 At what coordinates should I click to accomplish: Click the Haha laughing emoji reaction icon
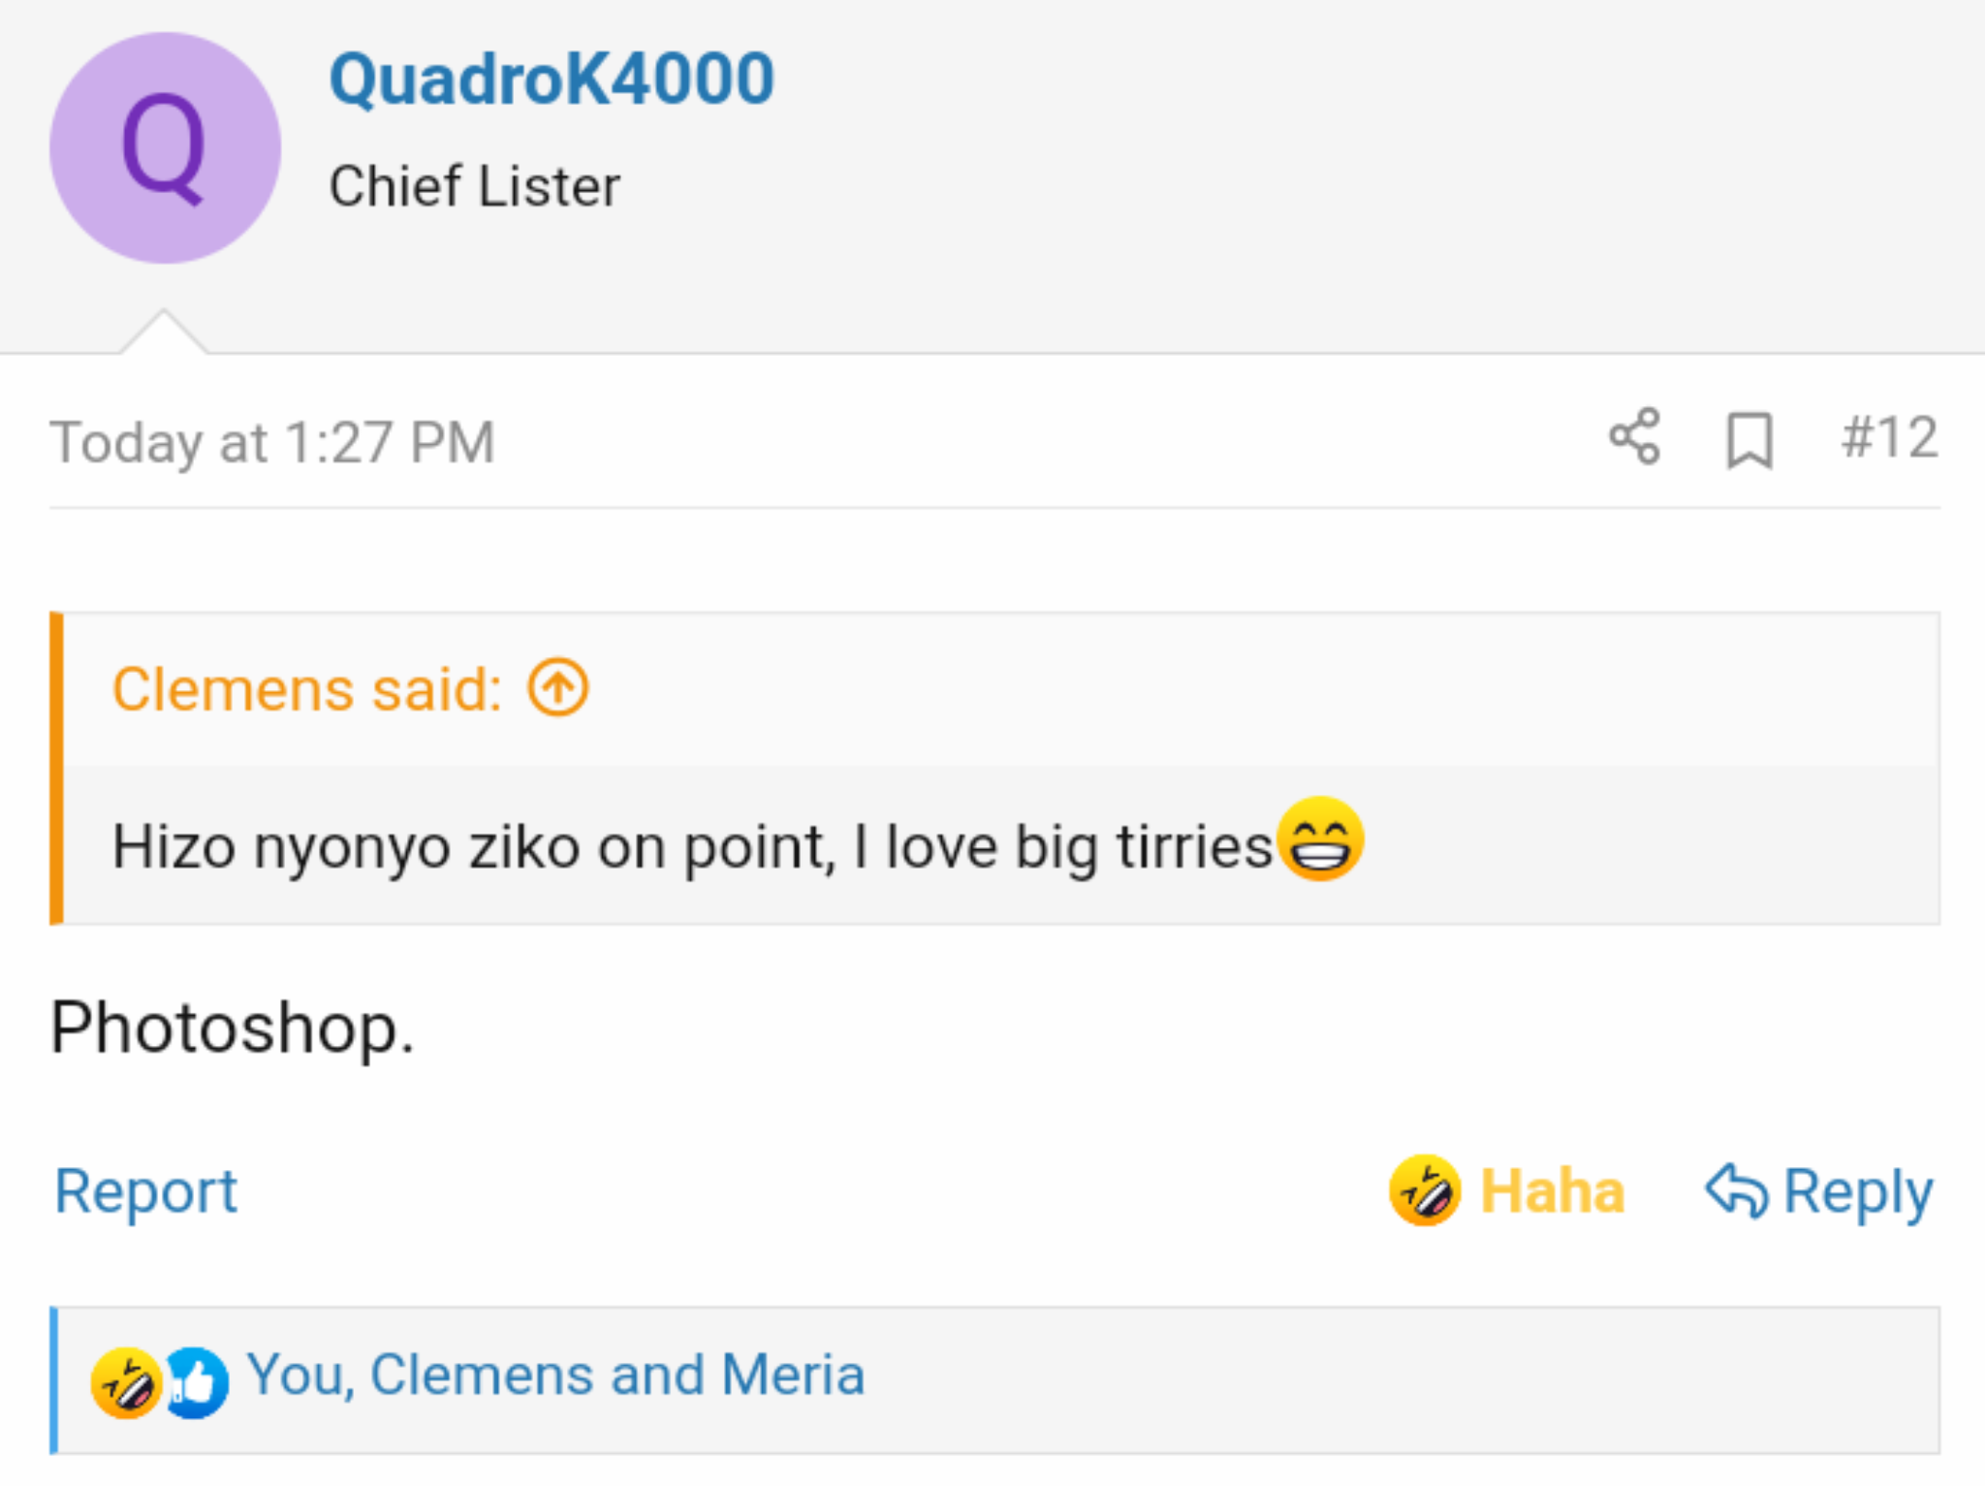1424,1190
